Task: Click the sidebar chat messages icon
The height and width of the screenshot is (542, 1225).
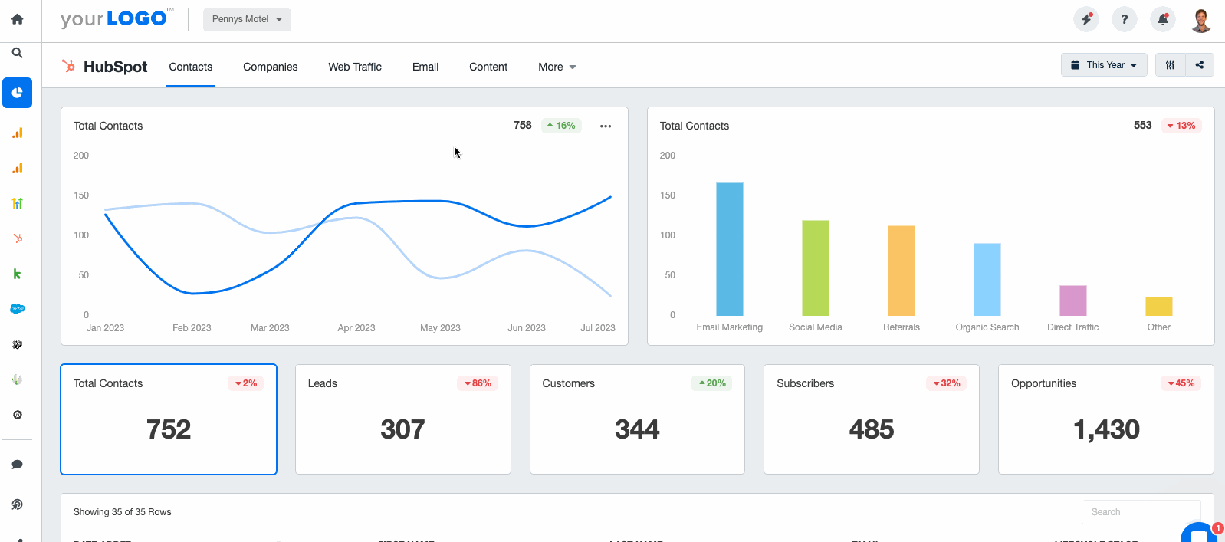Action: (x=17, y=465)
